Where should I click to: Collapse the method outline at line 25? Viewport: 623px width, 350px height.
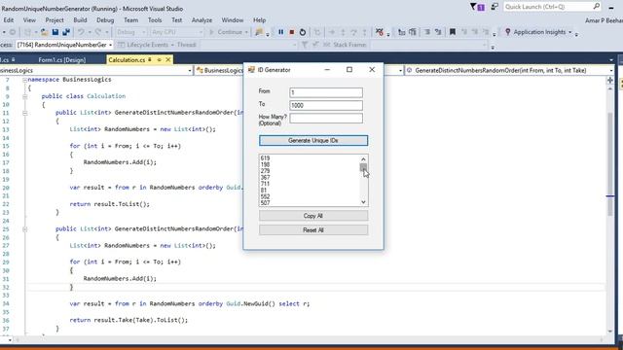pos(24,229)
